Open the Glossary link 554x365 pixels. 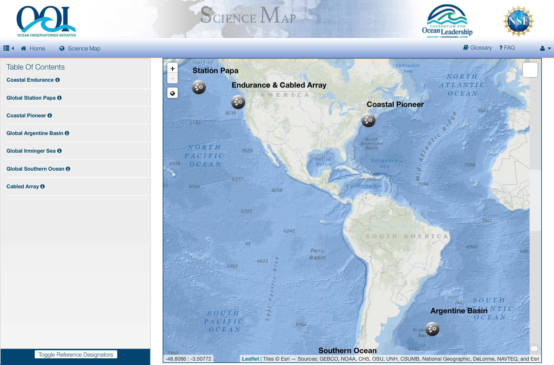[478, 48]
